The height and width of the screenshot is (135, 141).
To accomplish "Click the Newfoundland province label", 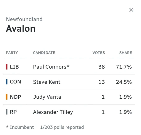I will (24, 19).
